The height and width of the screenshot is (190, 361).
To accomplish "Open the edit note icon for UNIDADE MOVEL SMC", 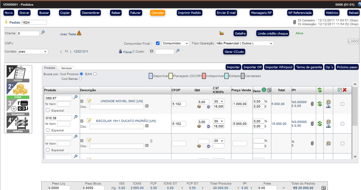I will 89,101.
